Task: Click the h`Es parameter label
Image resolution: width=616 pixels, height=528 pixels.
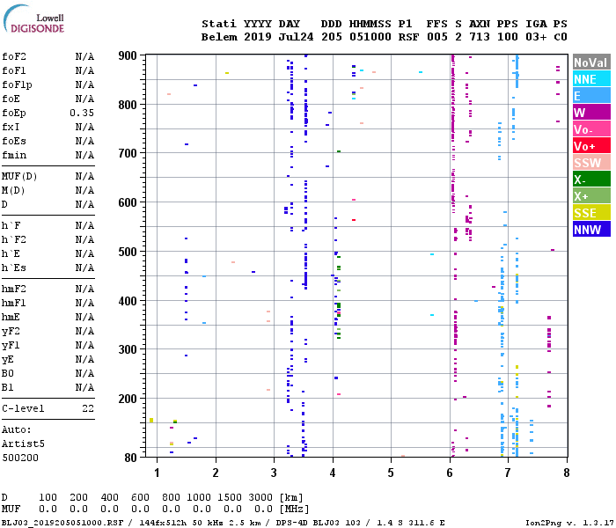Action: [x=14, y=268]
